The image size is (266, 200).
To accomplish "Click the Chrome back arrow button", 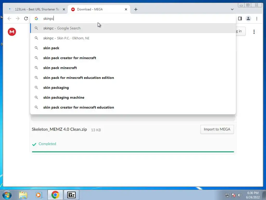I will (x=9, y=18).
